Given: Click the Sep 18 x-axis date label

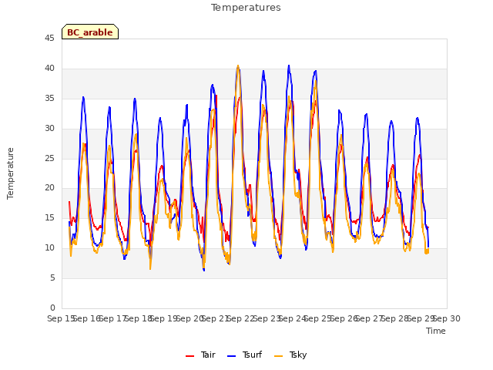Looking at the screenshot, I should 139,318.
